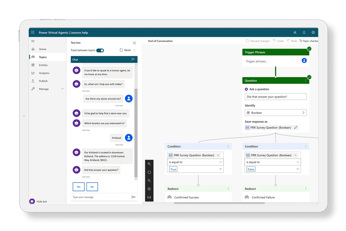Toggle Track between topics switch
The image size is (346, 231).
coord(100,51)
